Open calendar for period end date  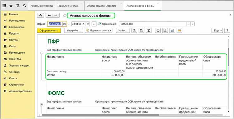(x=88, y=24)
